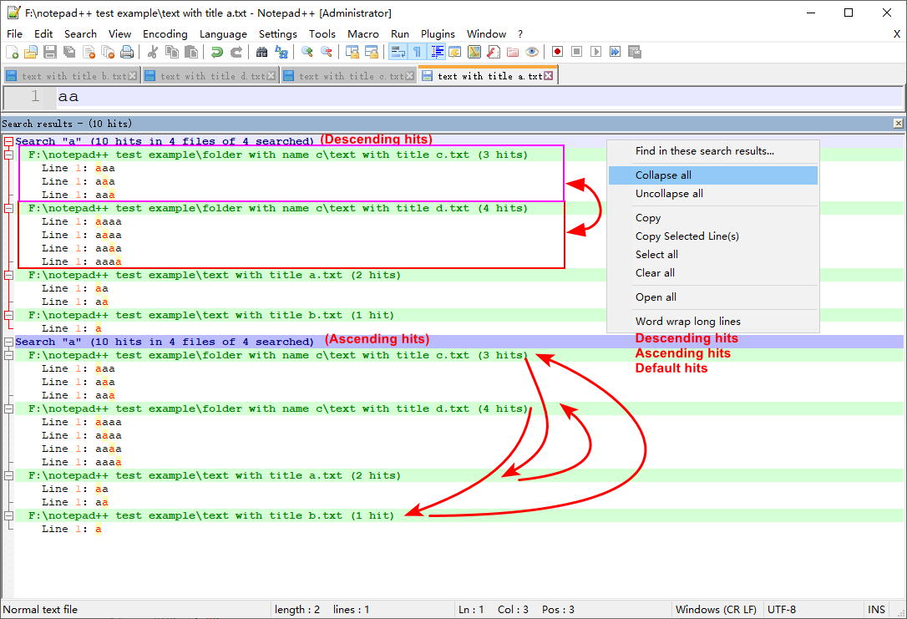Toggle Show Indent Guide toolbar button
907x619 pixels.
coord(436,52)
